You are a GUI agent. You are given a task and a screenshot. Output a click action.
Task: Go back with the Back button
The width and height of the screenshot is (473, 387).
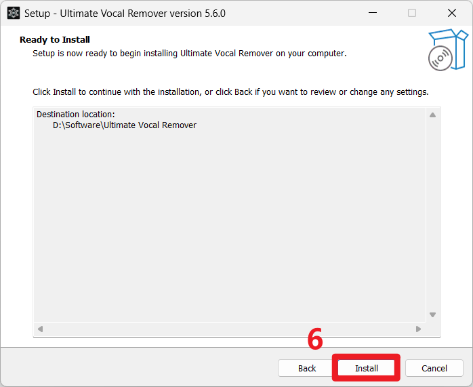pyautogui.click(x=306, y=368)
